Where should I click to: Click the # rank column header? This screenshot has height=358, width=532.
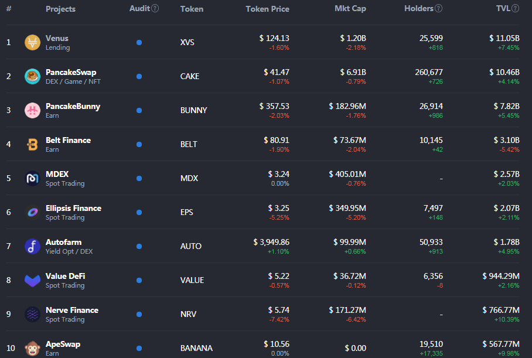click(x=9, y=9)
